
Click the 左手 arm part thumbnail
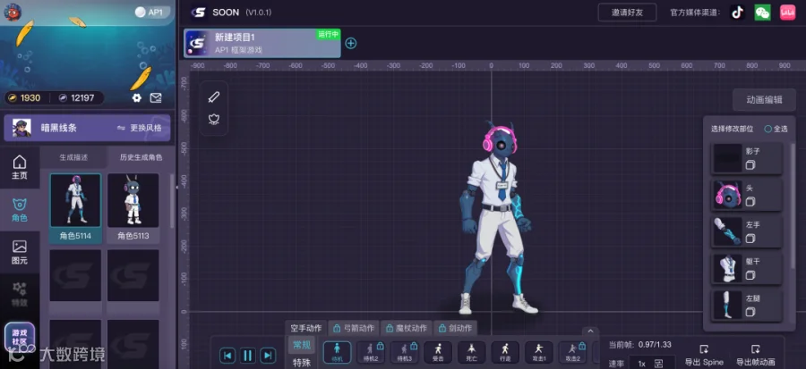coord(727,231)
